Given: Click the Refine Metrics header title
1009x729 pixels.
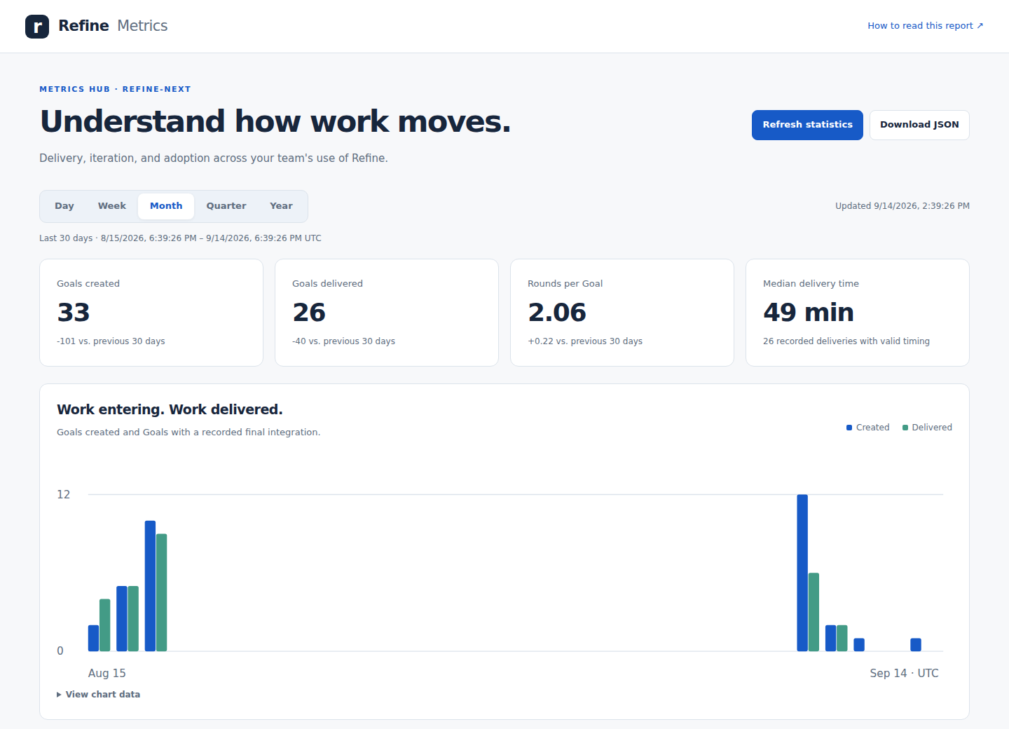Looking at the screenshot, I should [x=113, y=26].
